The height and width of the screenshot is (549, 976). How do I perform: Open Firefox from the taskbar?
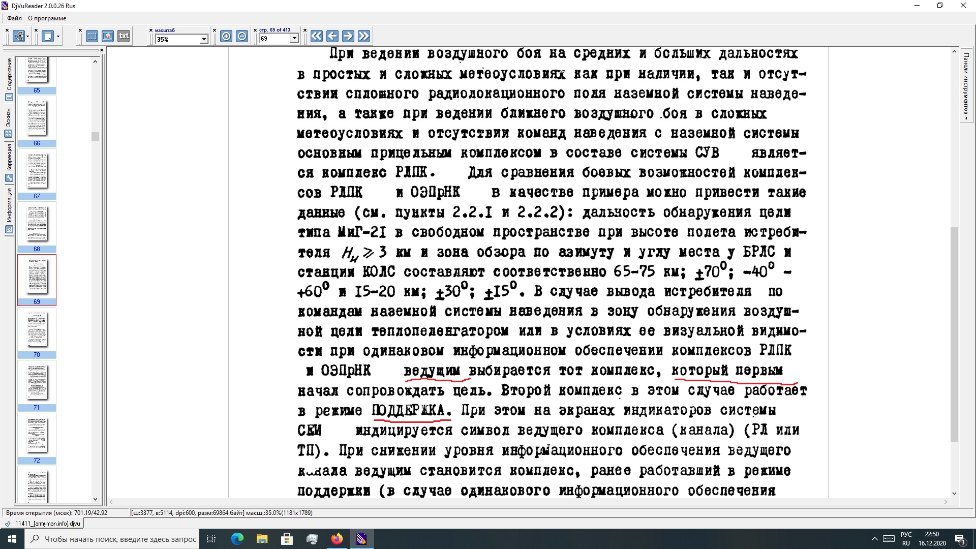[x=337, y=539]
